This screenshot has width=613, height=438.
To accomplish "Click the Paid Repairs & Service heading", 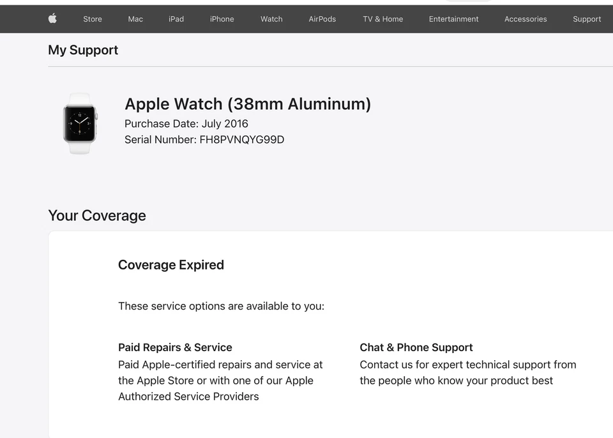I will pyautogui.click(x=175, y=347).
